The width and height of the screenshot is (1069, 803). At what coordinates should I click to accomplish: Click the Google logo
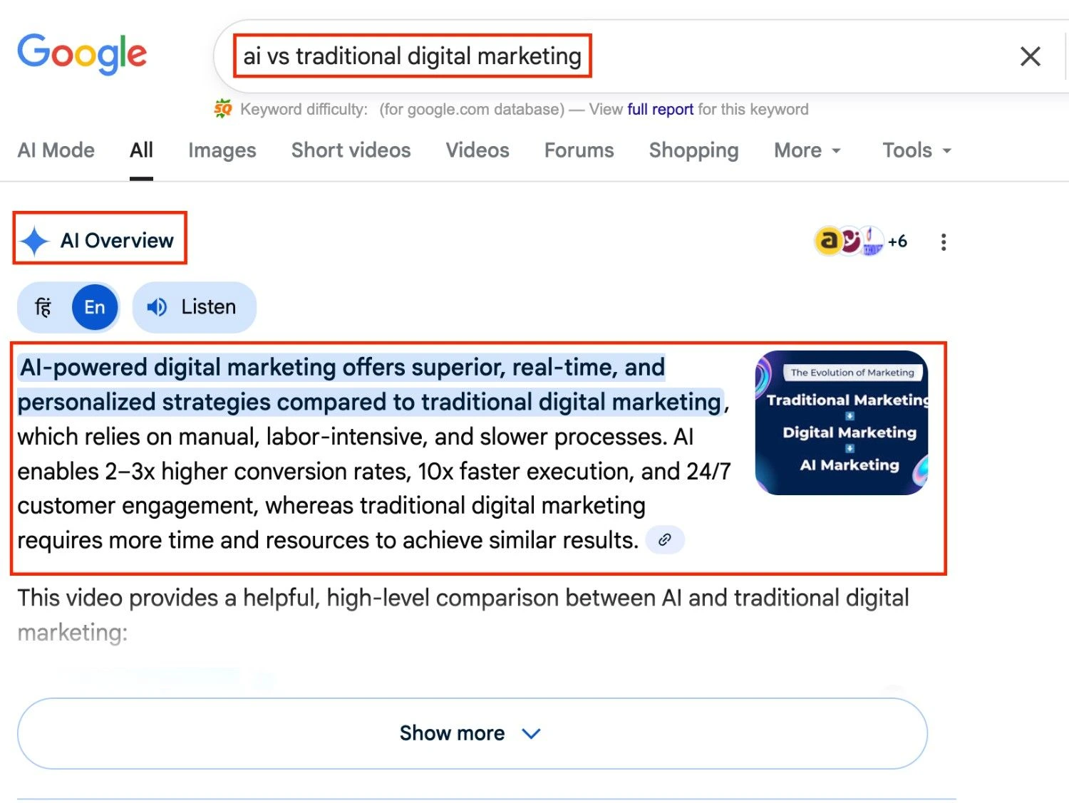click(81, 52)
